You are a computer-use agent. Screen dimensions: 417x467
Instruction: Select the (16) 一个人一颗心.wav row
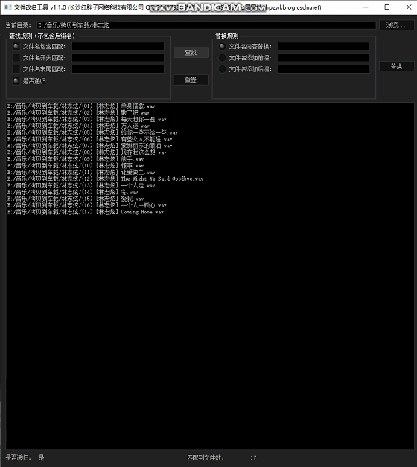(x=87, y=205)
